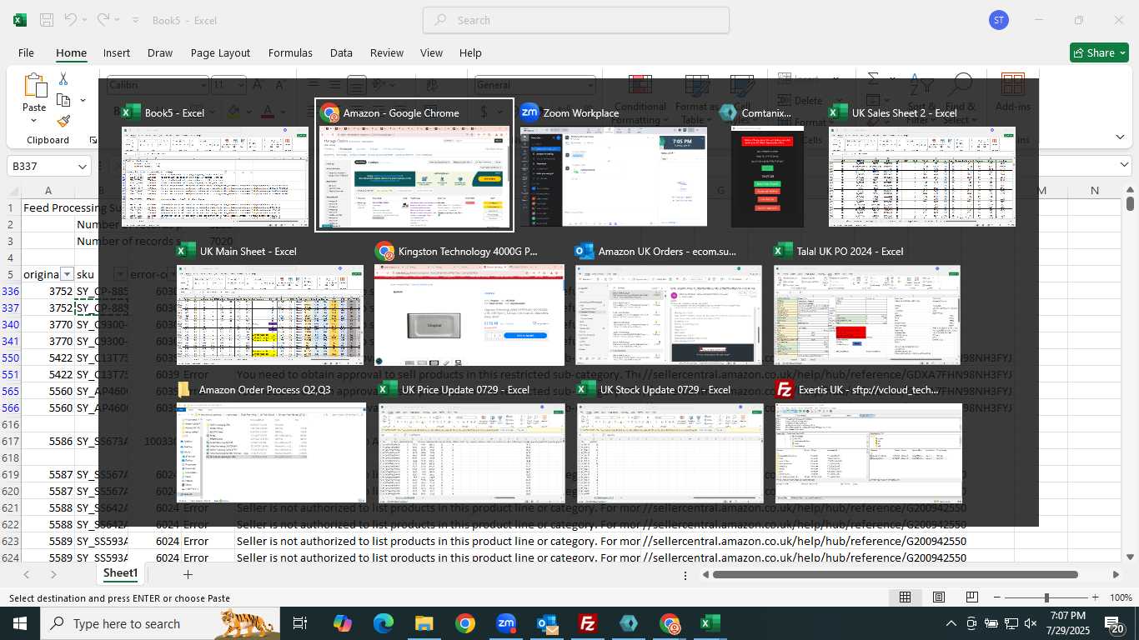
Task: Open Copilot from the taskbar
Action: [343, 623]
